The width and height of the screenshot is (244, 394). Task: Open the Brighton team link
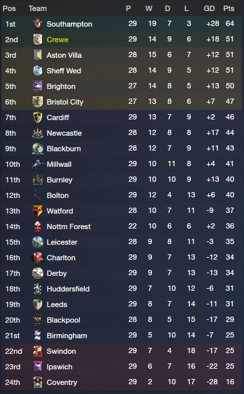click(61, 86)
